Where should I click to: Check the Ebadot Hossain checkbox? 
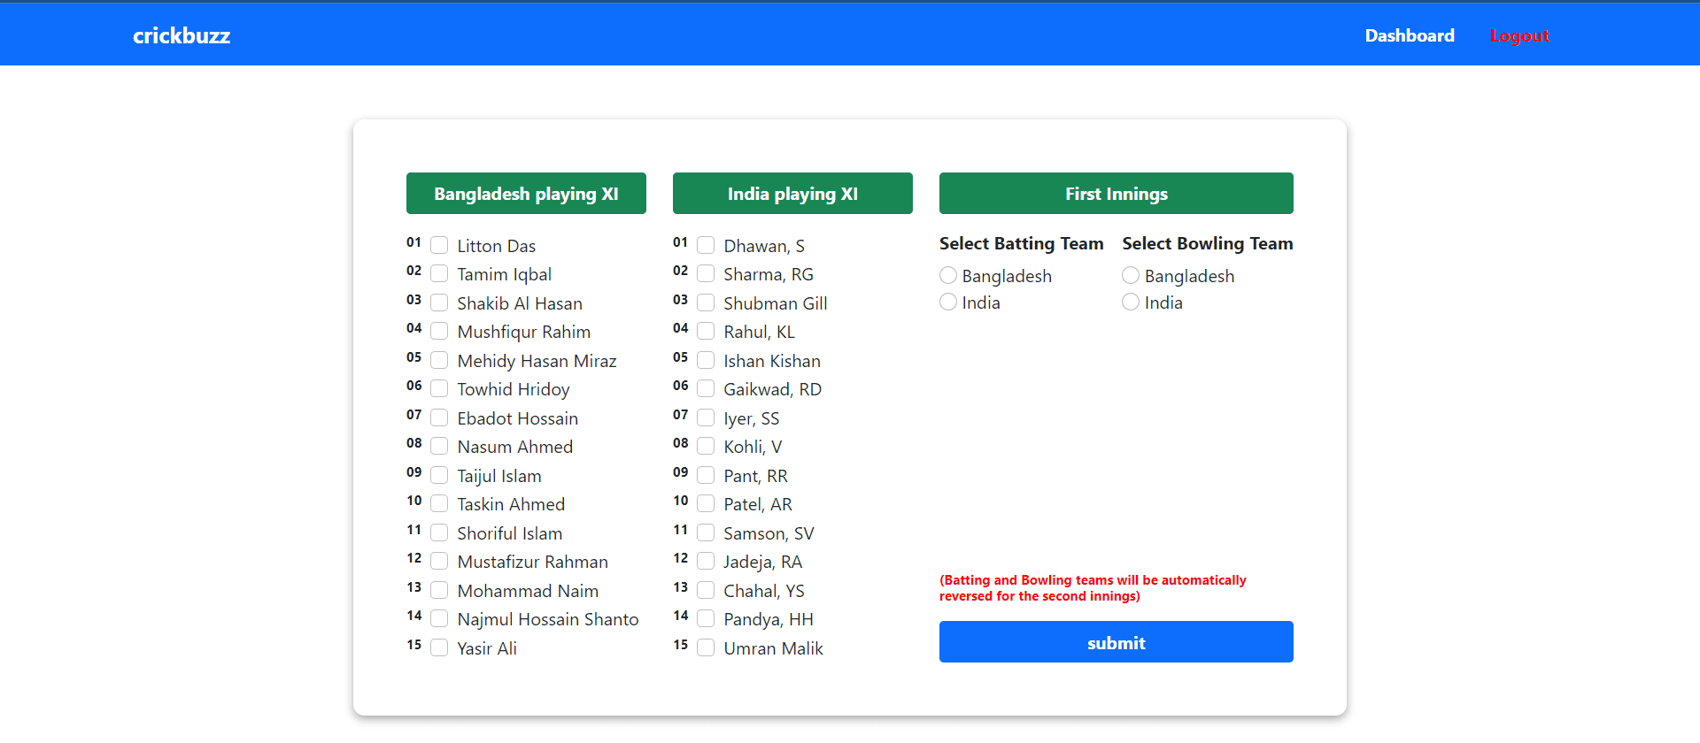pos(439,417)
